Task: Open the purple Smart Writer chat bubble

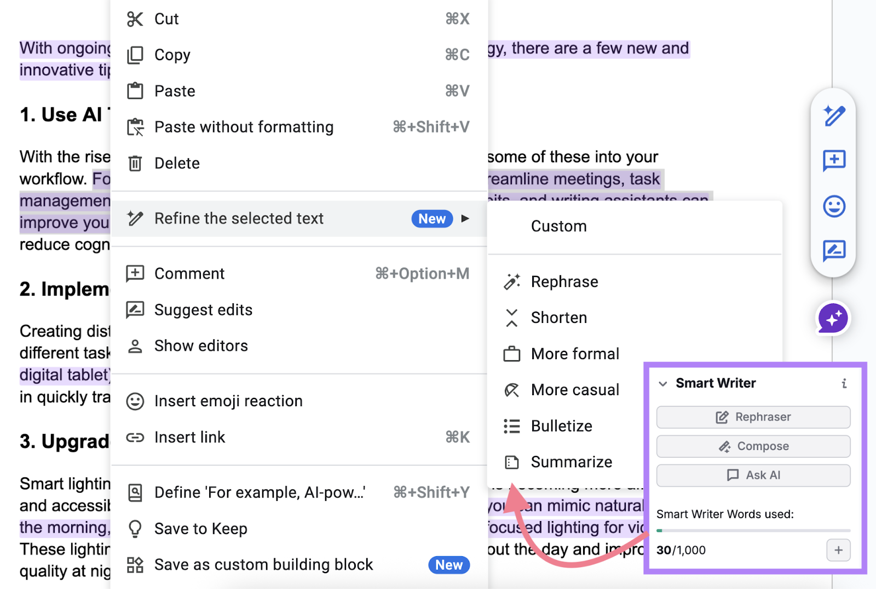Action: (x=832, y=318)
